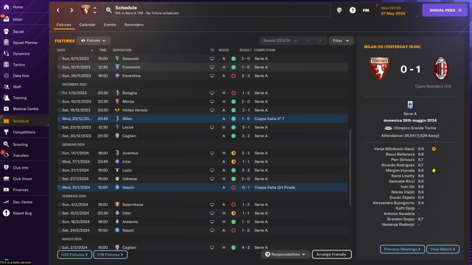Toggle the check mark on the Monza fixture
Screen dimensions: 472x265
[59, 102]
